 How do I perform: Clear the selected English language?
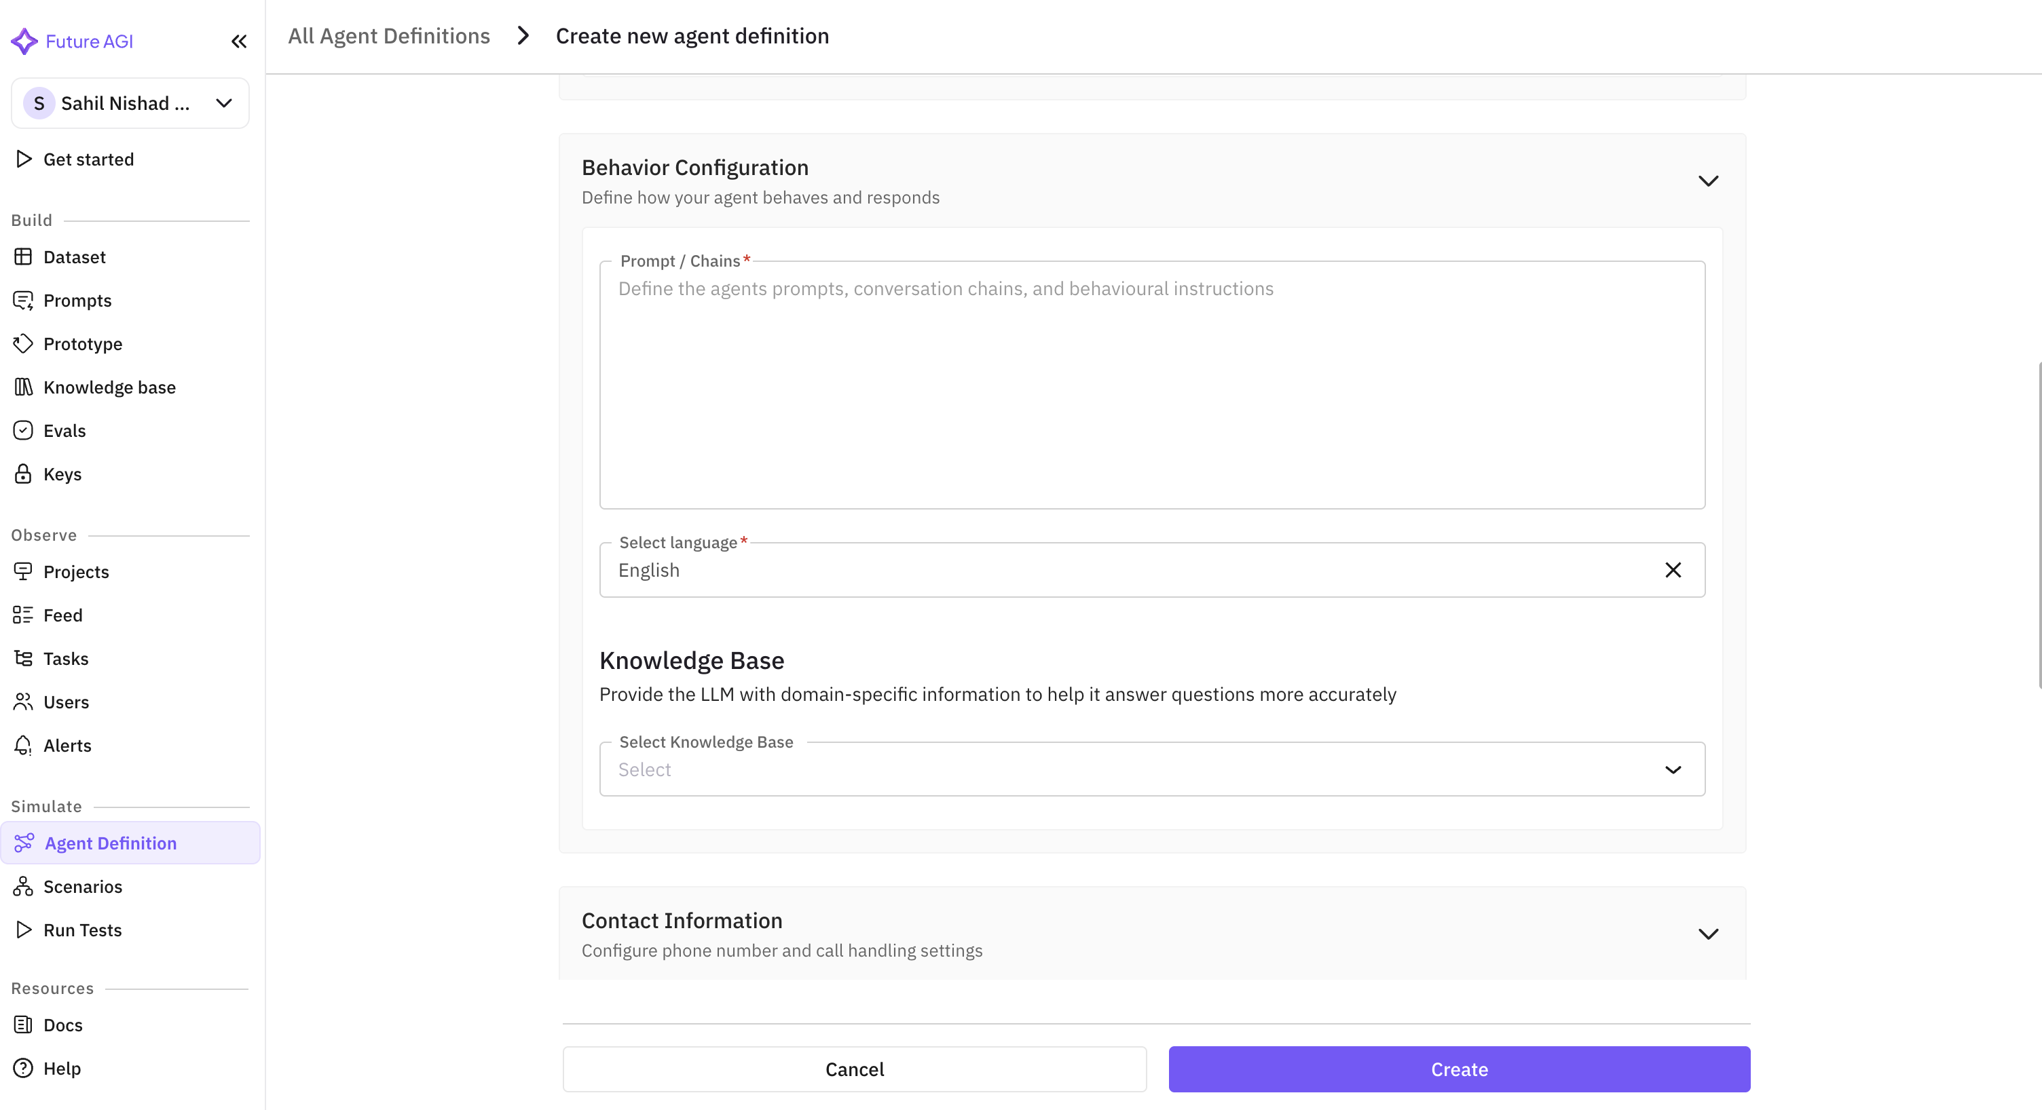tap(1673, 571)
